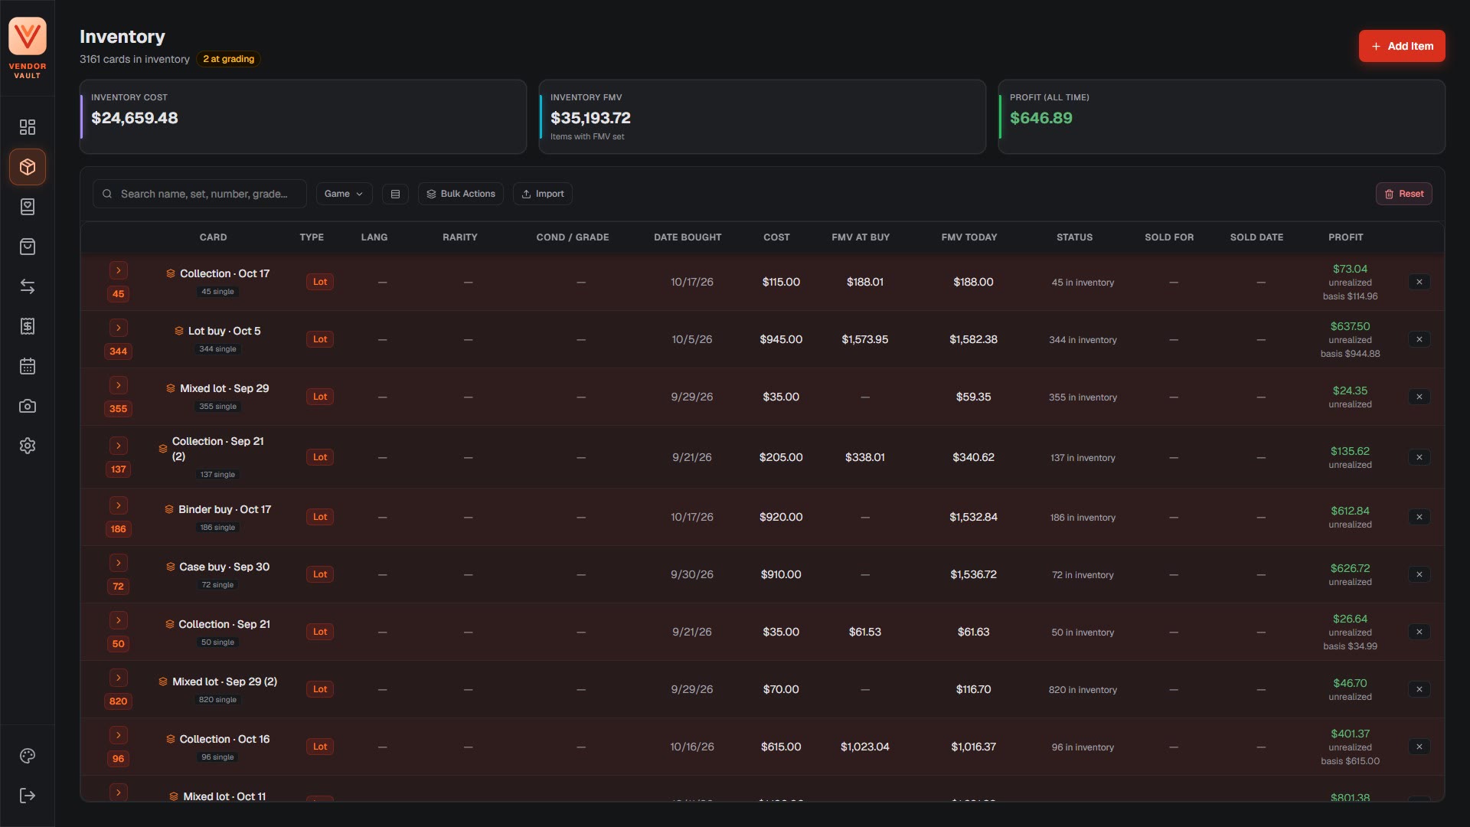Click the '2 at grading' badge
1470x827 pixels.
(x=228, y=59)
